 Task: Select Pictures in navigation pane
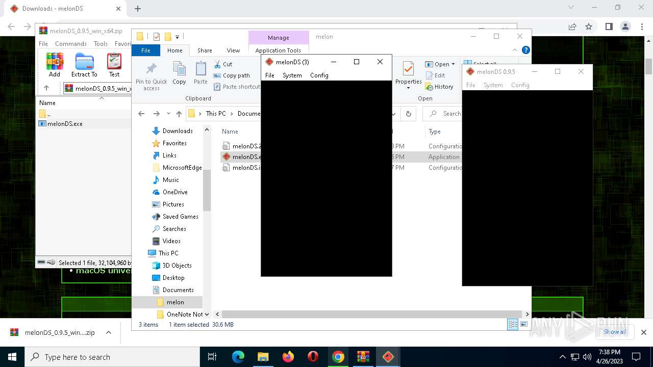click(173, 204)
